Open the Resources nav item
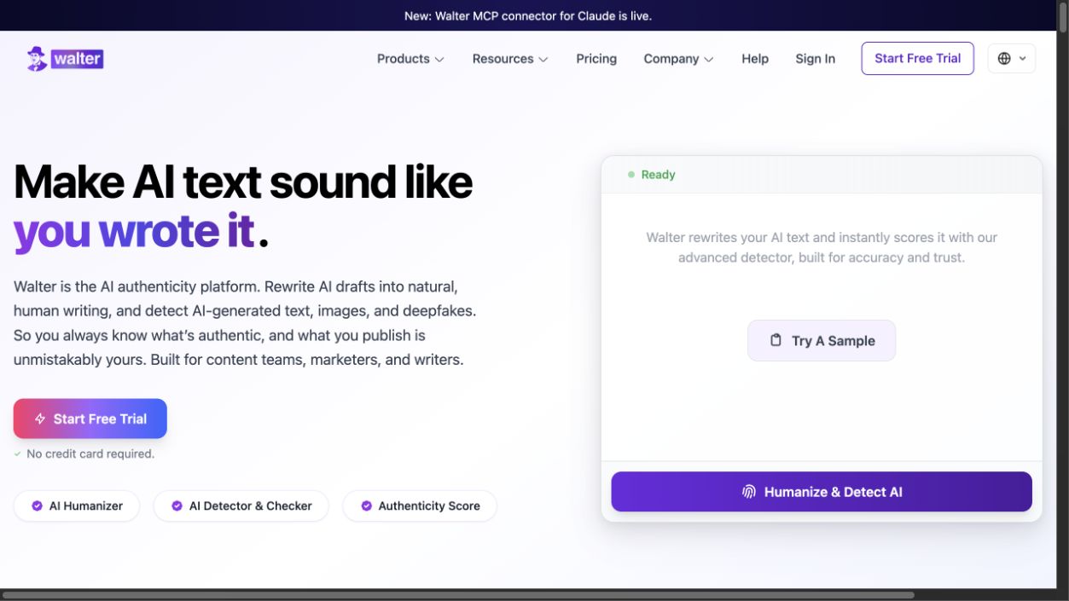This screenshot has height=601, width=1069. (x=510, y=59)
